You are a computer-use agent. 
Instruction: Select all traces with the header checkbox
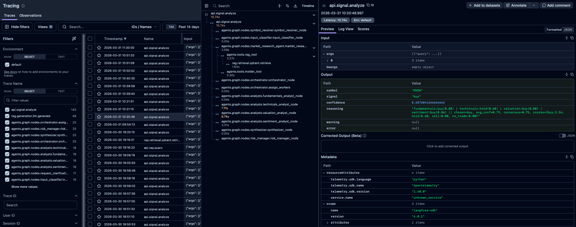pyautogui.click(x=90, y=39)
